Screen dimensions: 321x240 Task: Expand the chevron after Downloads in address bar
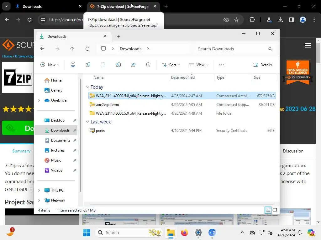click(148, 49)
